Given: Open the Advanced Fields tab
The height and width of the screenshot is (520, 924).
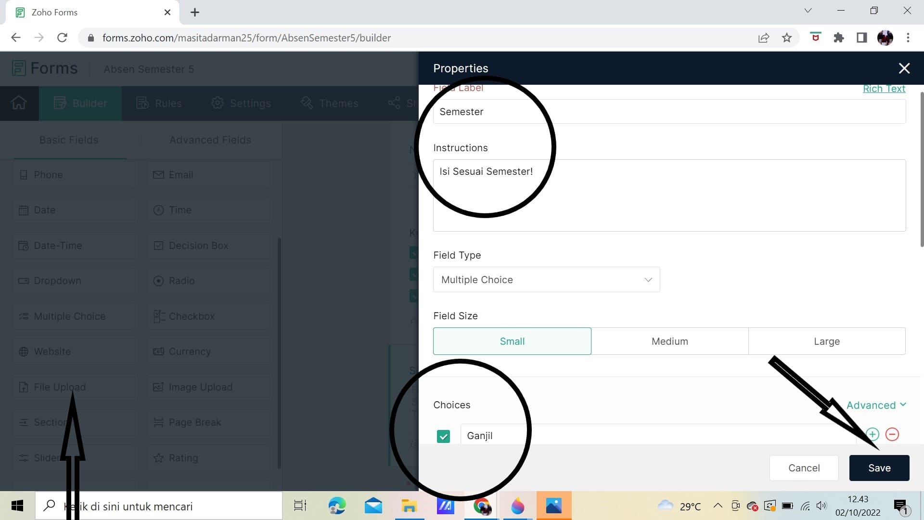Looking at the screenshot, I should click(210, 140).
